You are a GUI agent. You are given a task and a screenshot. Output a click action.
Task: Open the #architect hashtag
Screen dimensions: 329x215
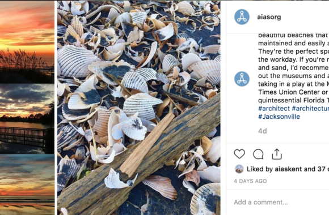coord(274,109)
